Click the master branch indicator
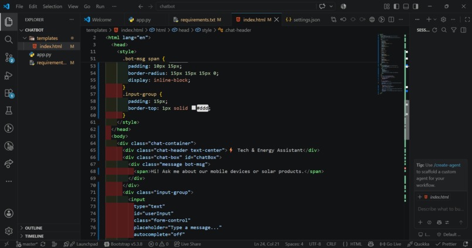Viewport: 472px width, 248px height. click(x=27, y=244)
